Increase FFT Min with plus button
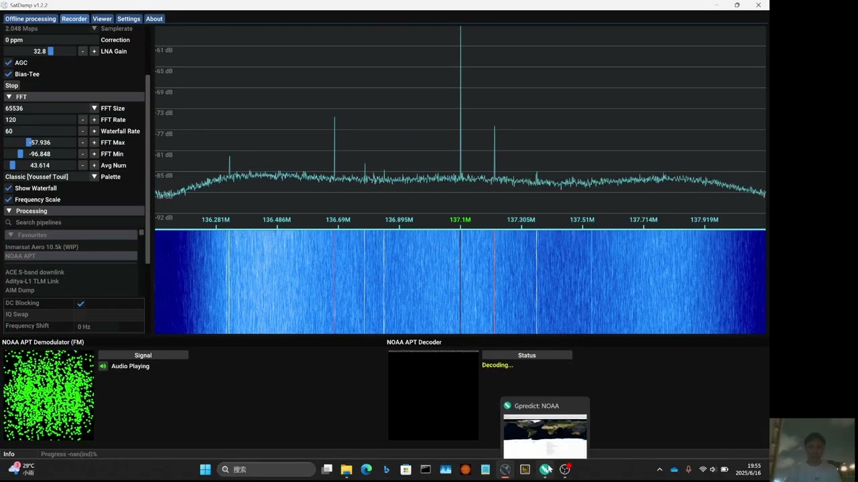The image size is (858, 482). coord(95,154)
